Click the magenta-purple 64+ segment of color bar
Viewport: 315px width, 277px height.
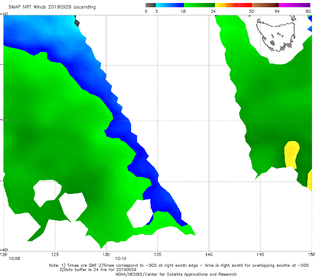pyautogui.click(x=295, y=5)
